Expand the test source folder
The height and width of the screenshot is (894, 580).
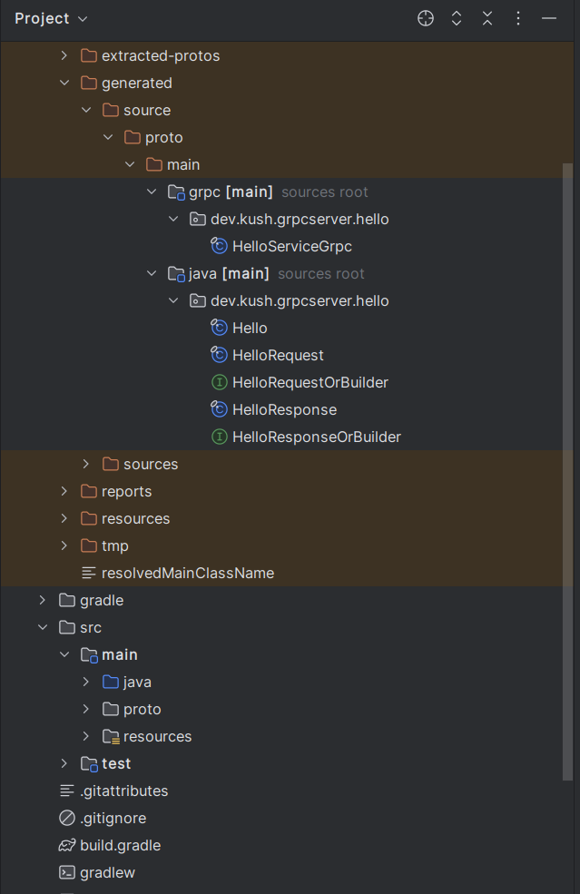[x=63, y=763]
